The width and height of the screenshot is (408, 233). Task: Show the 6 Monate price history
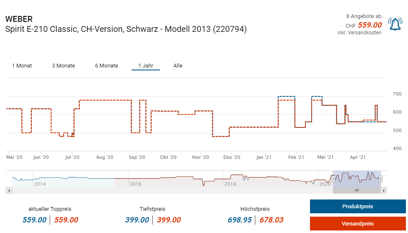106,66
